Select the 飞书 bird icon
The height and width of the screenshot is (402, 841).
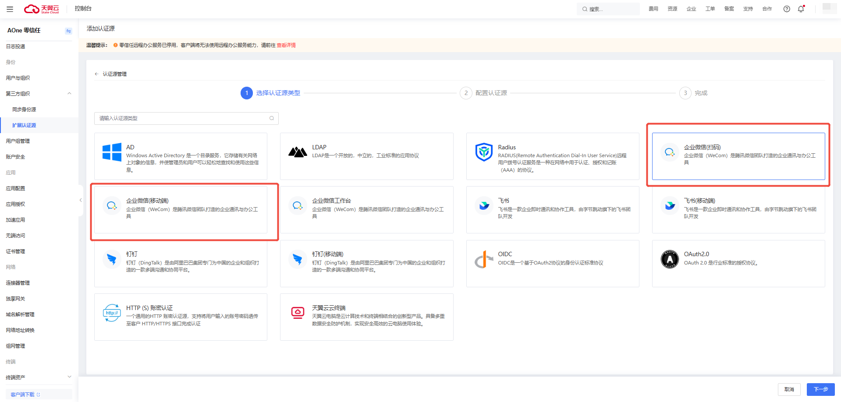tap(484, 206)
